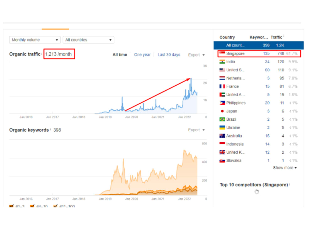Select the India country name
314x235 pixels.
coord(230,62)
